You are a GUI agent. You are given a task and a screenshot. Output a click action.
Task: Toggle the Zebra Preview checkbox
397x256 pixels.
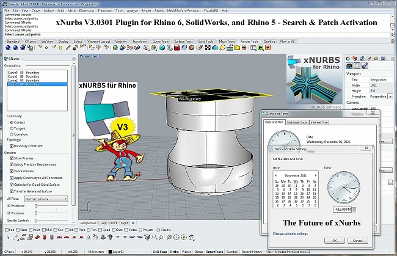12,171
